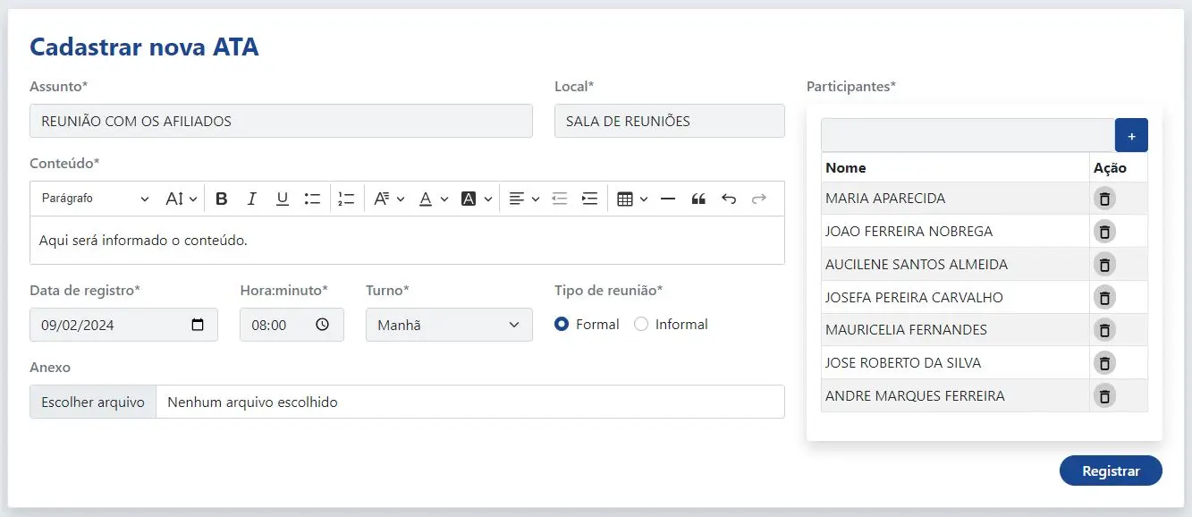Delete participant MARIA APARECIDA
The width and height of the screenshot is (1192, 517).
pyautogui.click(x=1104, y=199)
